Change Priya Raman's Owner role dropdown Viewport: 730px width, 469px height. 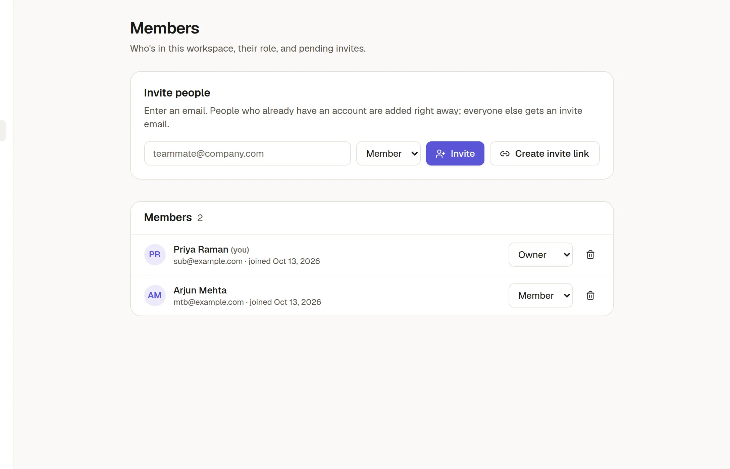540,255
